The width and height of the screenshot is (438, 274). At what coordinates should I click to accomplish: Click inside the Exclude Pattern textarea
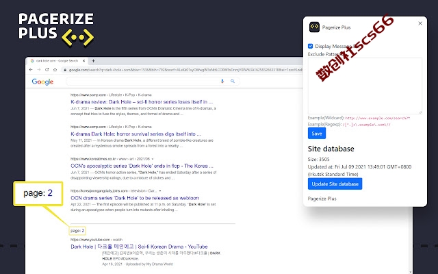(x=365, y=86)
